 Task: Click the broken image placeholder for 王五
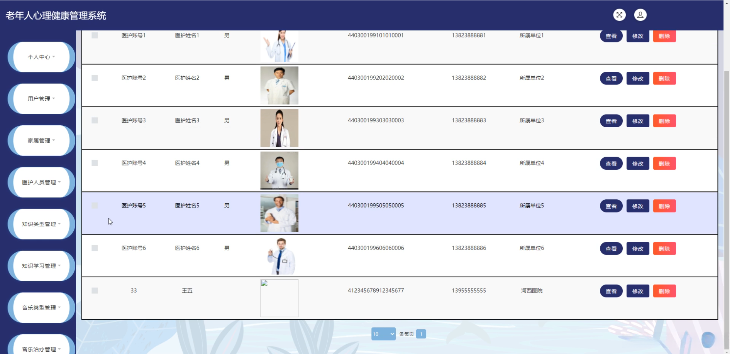pos(279,298)
